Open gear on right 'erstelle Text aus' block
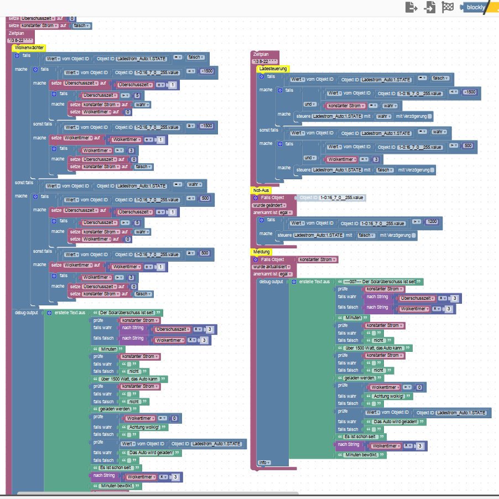The image size is (499, 499). (294, 282)
